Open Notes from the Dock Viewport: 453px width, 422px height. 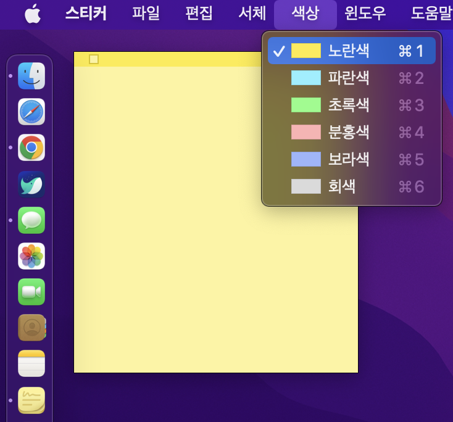(31, 363)
